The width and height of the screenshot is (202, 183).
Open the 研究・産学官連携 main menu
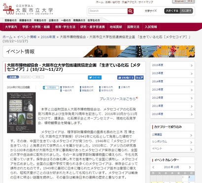[x=93, y=27]
